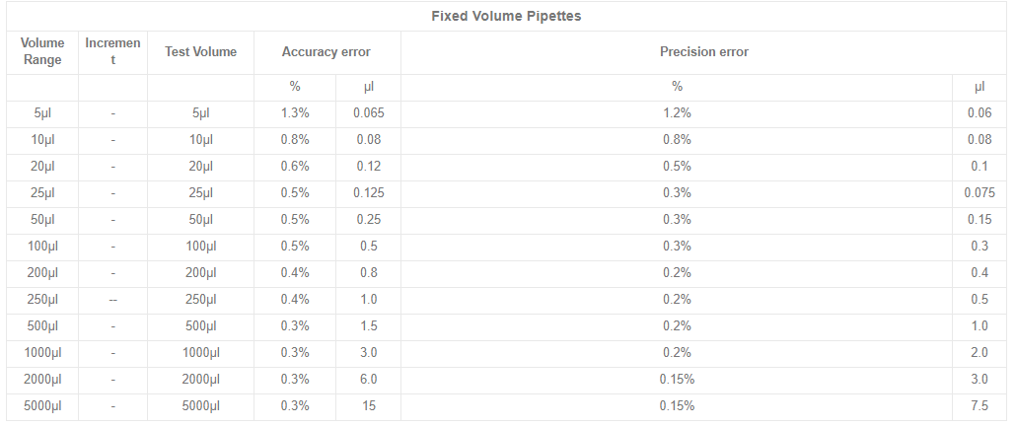Select the Volume Range column header
The width and height of the screenshot is (1015, 427).
[x=41, y=51]
